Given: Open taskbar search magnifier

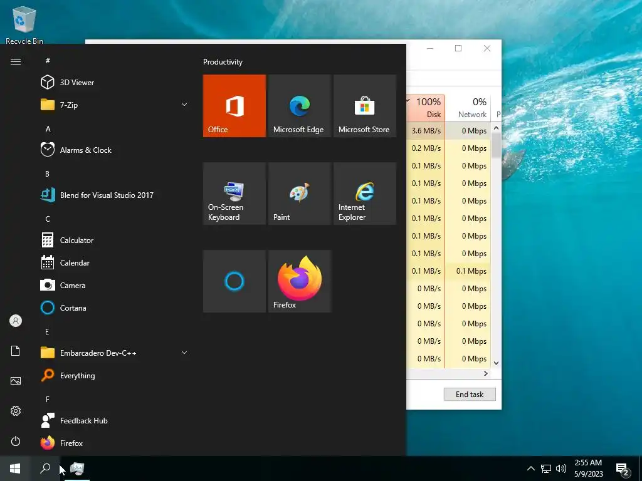Looking at the screenshot, I should 45,468.
